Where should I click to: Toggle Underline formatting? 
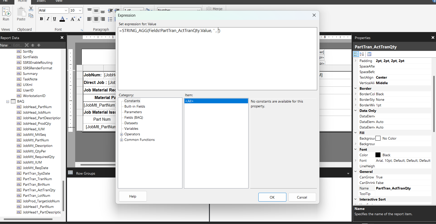click(x=54, y=19)
